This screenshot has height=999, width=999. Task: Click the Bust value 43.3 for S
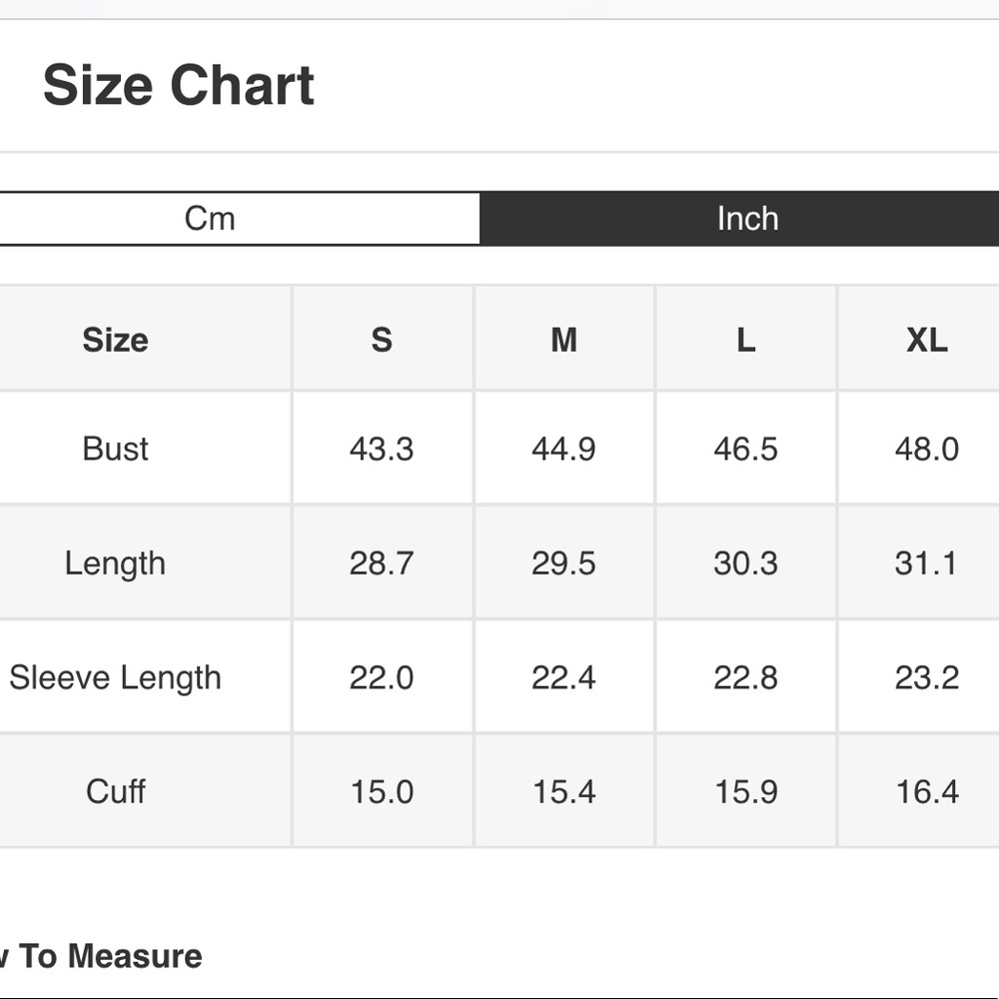[x=382, y=449]
